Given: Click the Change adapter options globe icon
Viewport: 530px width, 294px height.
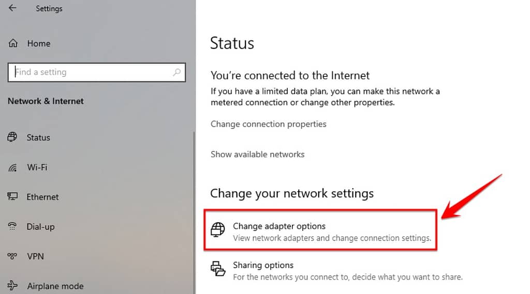Looking at the screenshot, I should tap(218, 230).
